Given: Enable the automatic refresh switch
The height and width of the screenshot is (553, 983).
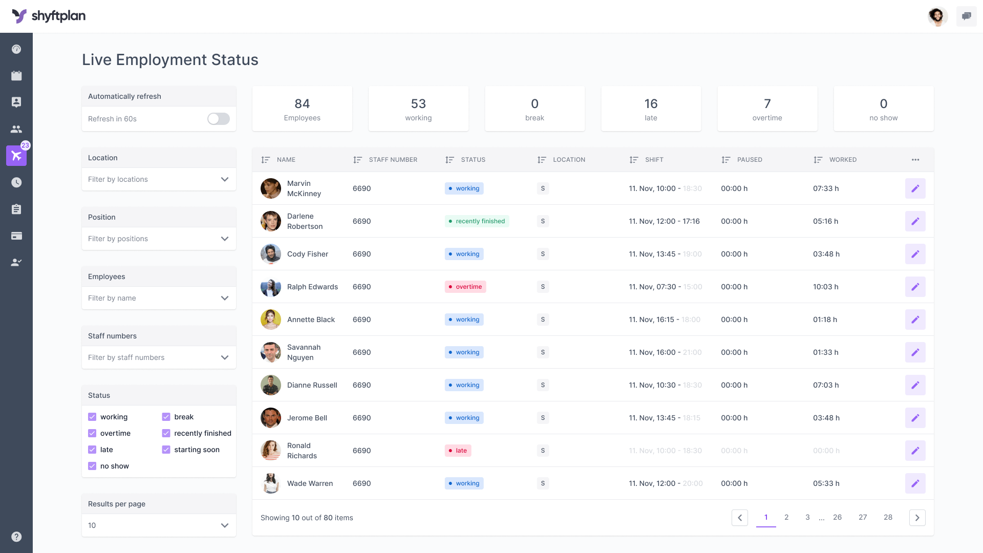Looking at the screenshot, I should [218, 119].
